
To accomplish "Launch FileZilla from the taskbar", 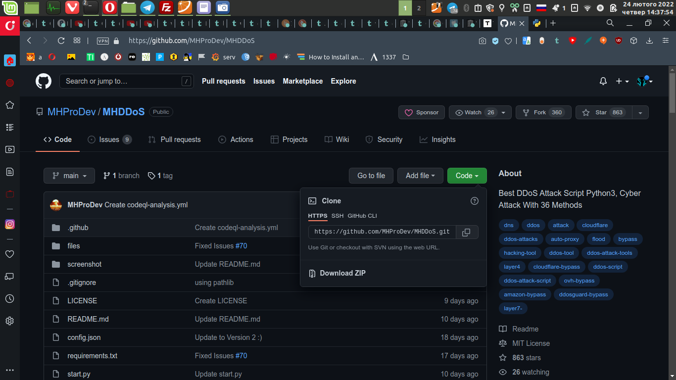I will point(166,7).
